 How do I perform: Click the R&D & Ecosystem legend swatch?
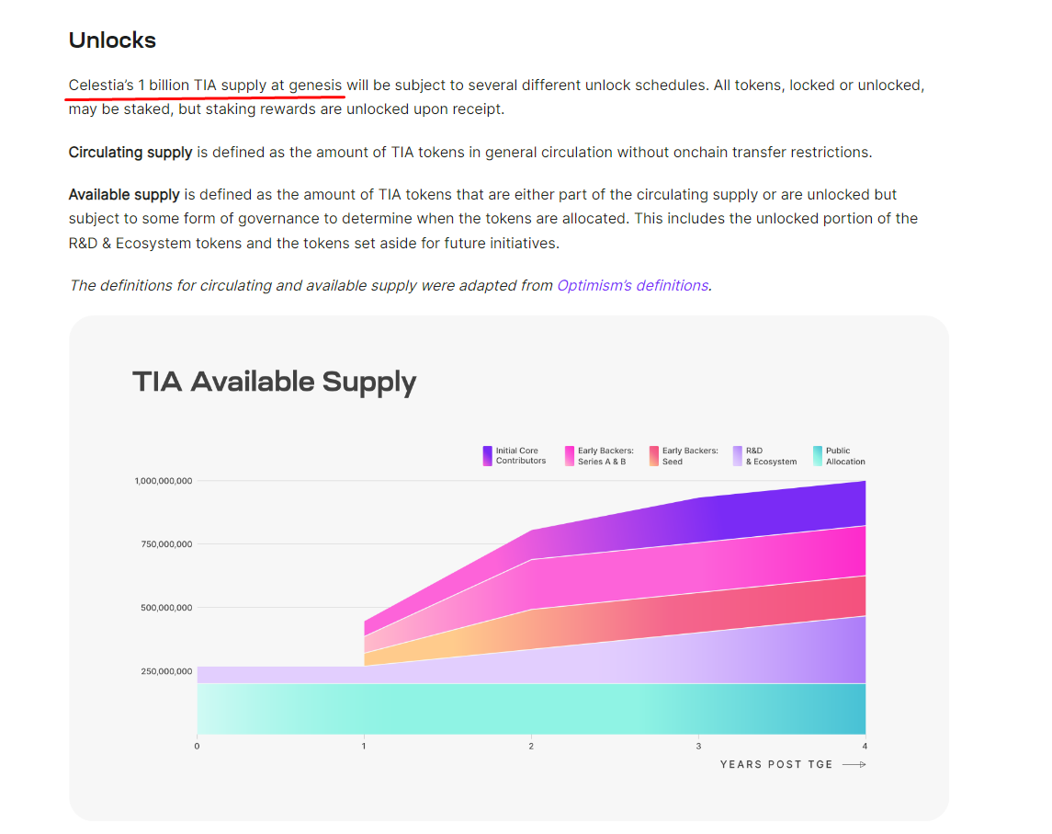[737, 456]
